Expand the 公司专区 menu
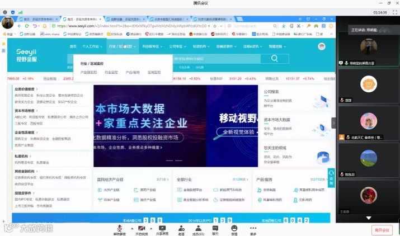Screen dimensions: 400x236 click(x=177, y=46)
